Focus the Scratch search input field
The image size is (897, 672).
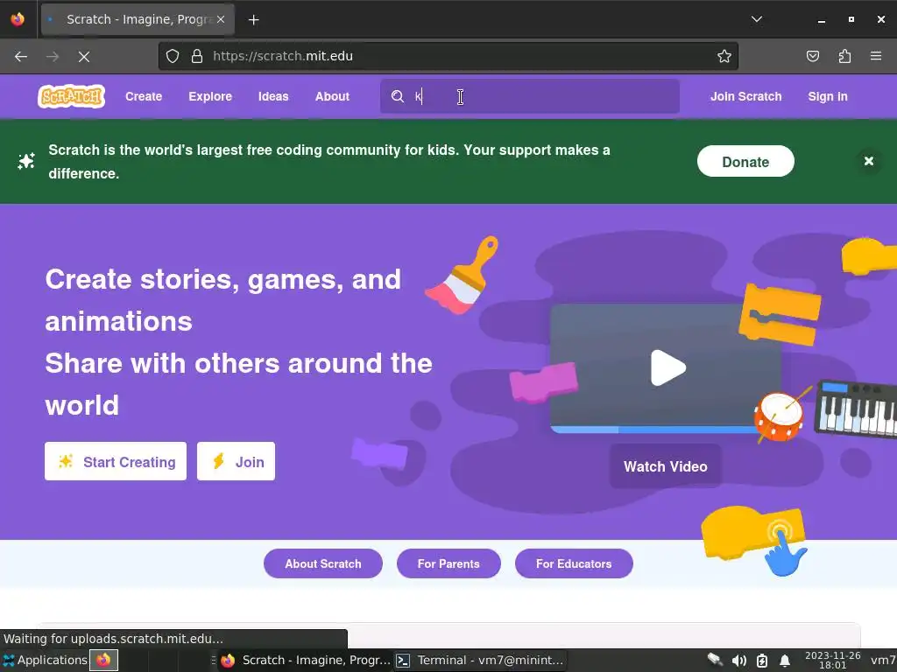pos(530,96)
